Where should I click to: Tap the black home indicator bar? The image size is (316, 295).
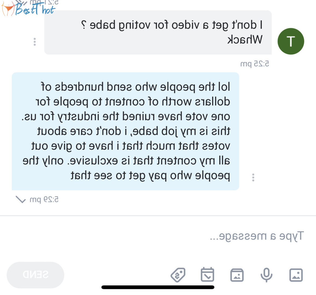click(158, 287)
